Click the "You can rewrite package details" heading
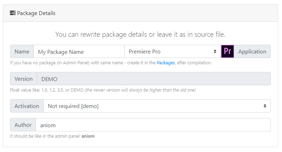 click(140, 34)
